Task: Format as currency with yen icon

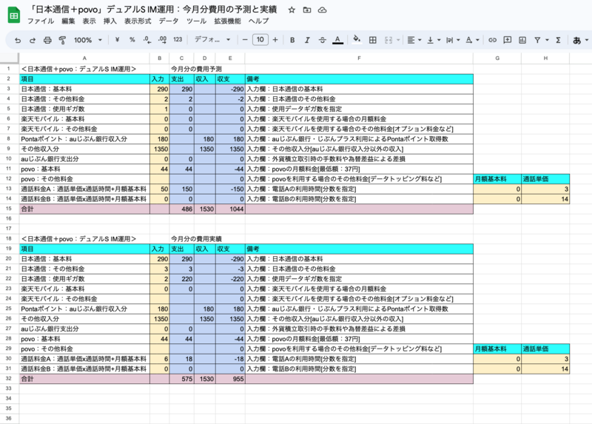Action: pyautogui.click(x=117, y=40)
